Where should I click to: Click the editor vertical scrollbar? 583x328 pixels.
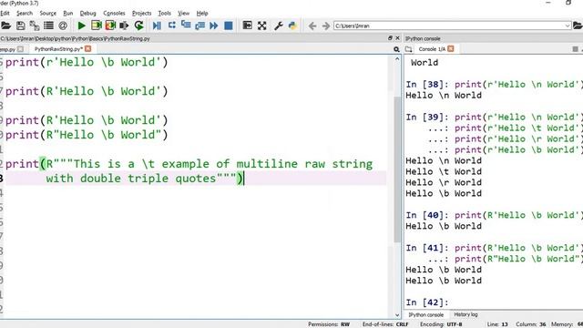click(x=397, y=169)
